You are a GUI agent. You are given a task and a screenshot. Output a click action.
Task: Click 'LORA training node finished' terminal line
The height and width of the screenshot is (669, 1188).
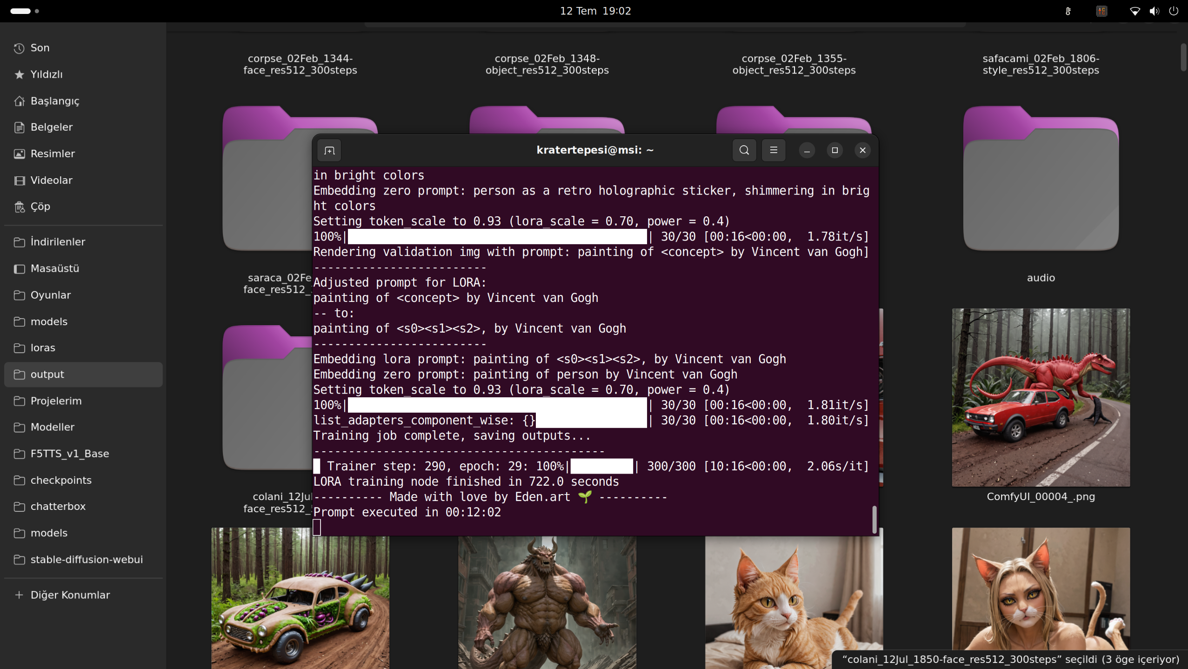[x=466, y=482]
